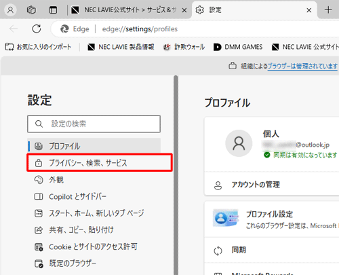Click the Edge logo in address bar
This screenshot has height=275, width=339.
[x=64, y=29]
